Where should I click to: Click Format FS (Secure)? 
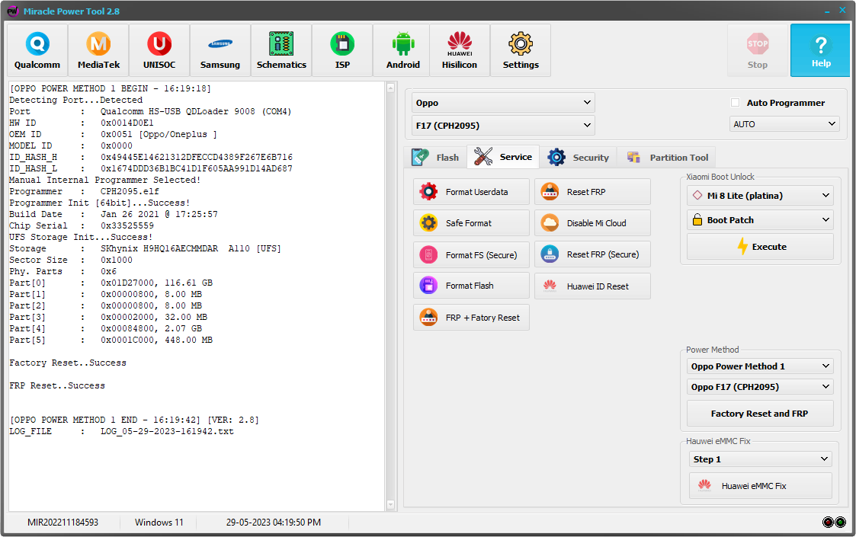click(471, 255)
